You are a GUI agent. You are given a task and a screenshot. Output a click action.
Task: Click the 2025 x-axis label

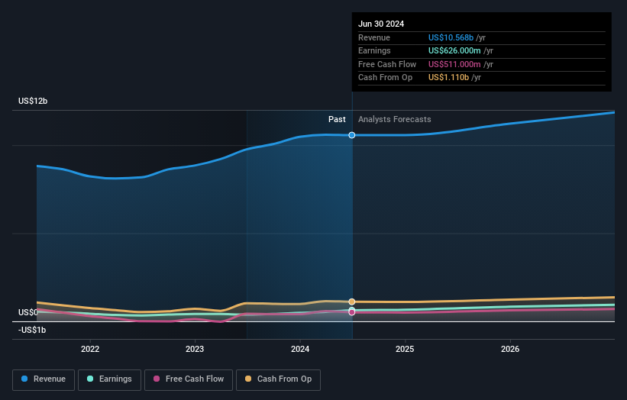pyautogui.click(x=405, y=349)
